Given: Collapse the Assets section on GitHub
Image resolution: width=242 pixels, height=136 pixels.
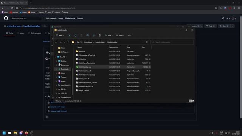Looking at the screenshot, I should (x=46, y=97).
